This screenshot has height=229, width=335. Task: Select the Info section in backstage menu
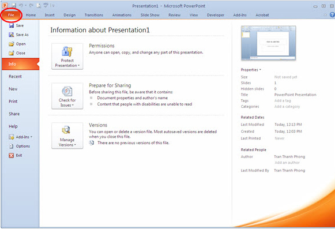coord(21,64)
